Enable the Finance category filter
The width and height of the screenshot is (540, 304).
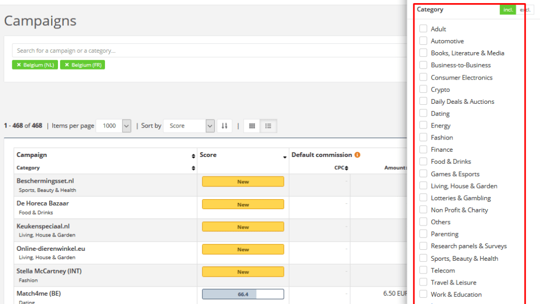(423, 149)
